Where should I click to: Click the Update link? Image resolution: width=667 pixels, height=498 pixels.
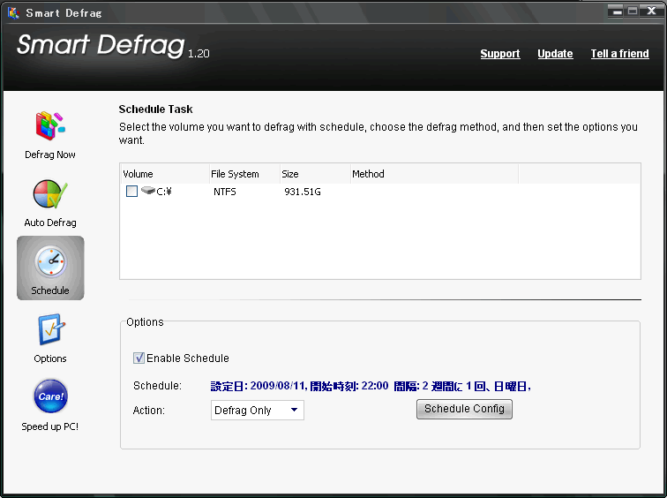pos(555,54)
